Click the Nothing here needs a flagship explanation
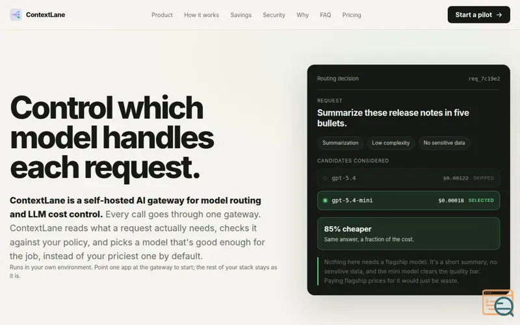520x325 pixels. click(410, 271)
